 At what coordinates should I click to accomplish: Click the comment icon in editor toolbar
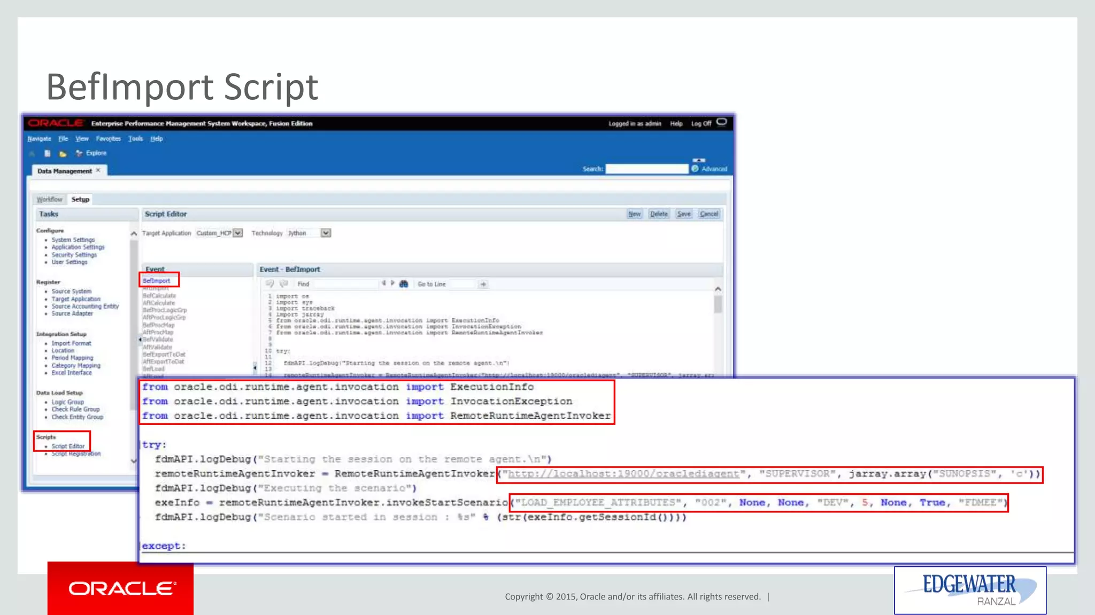(270, 283)
